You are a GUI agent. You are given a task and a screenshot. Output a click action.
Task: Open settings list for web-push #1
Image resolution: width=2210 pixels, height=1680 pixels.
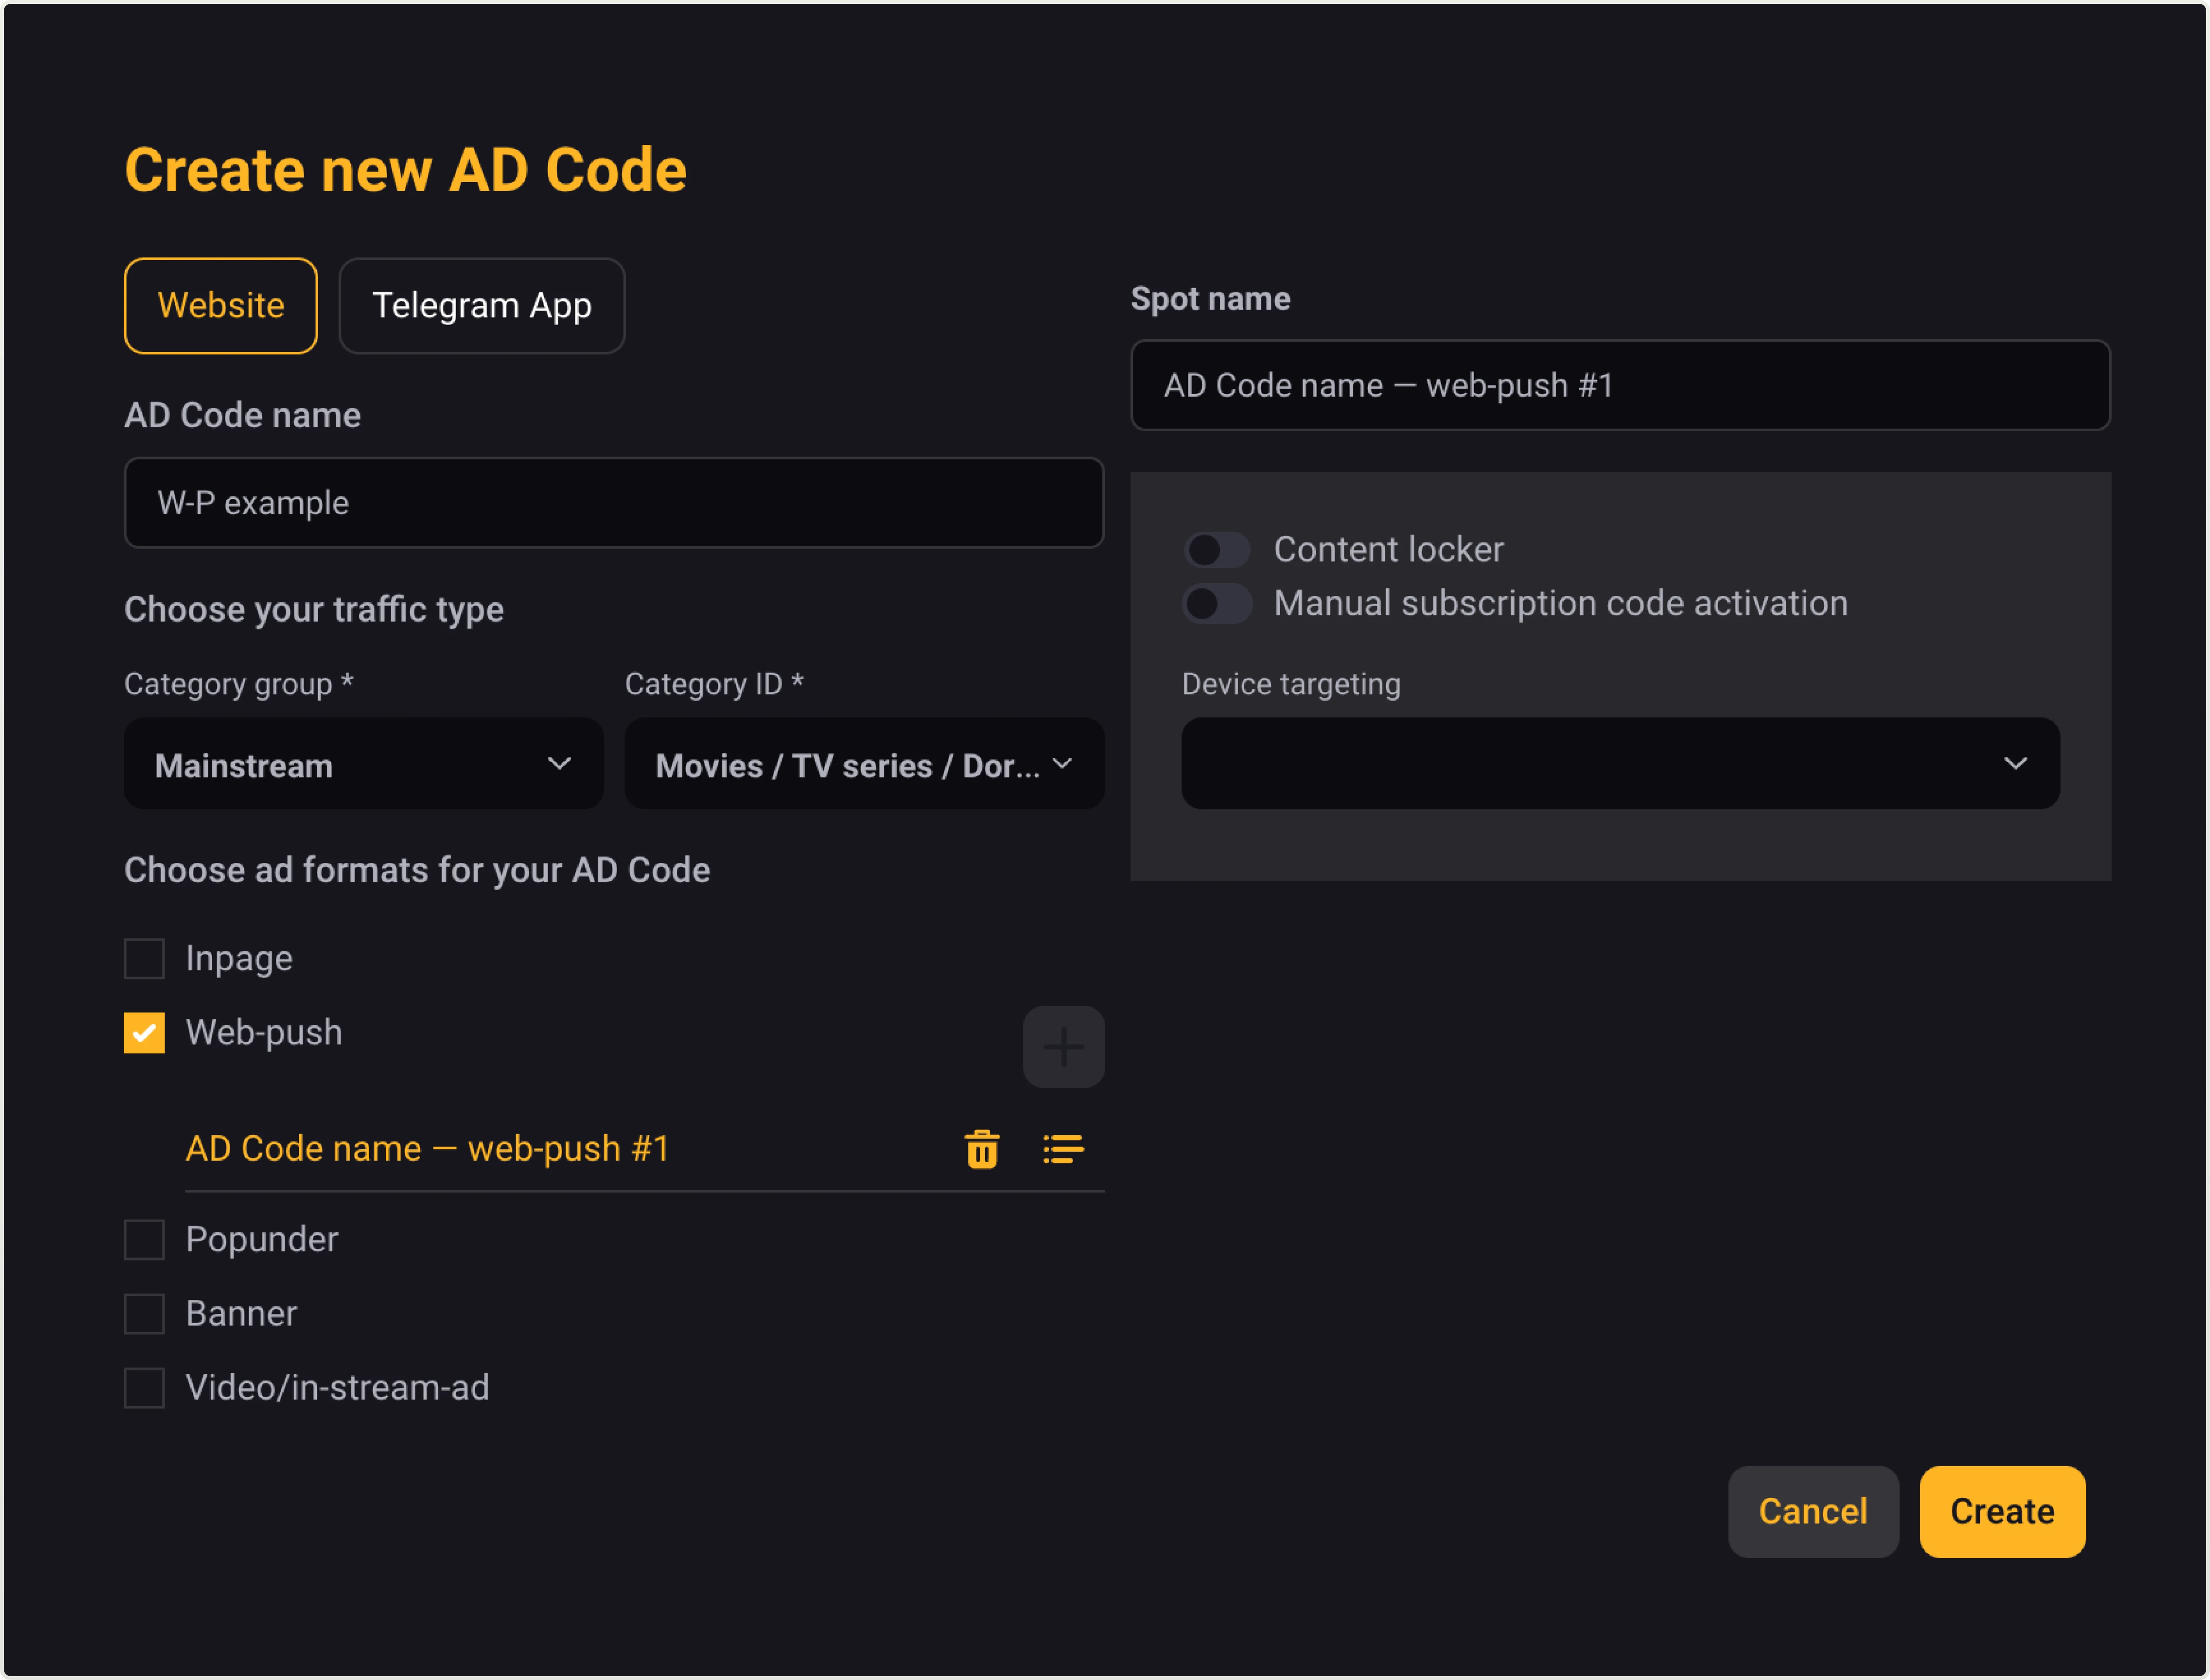pyautogui.click(x=1063, y=1149)
